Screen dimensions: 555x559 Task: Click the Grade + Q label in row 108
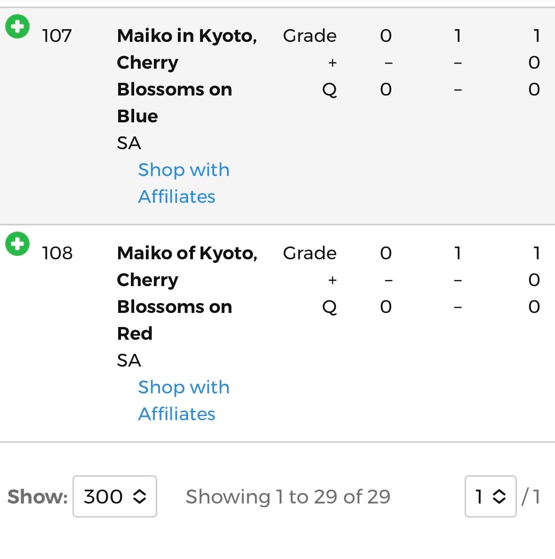point(310,280)
